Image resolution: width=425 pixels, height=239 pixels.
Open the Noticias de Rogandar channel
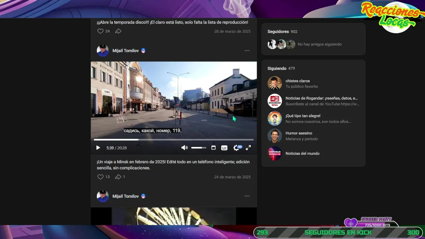click(321, 98)
